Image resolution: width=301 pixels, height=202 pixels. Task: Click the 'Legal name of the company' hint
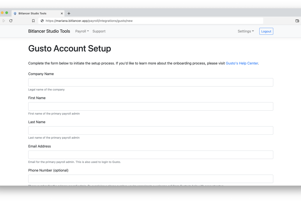click(x=46, y=90)
